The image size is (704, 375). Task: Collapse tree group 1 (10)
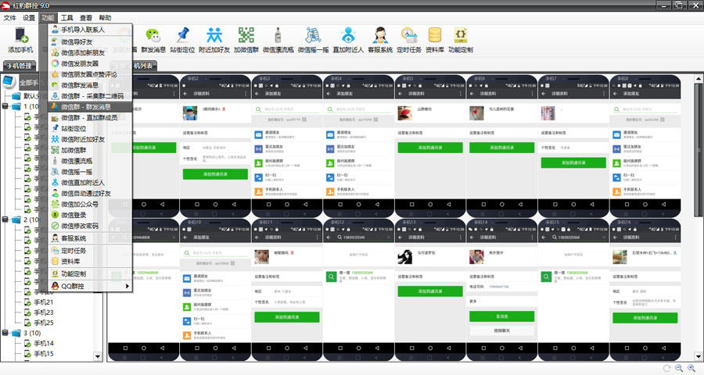pos(5,106)
